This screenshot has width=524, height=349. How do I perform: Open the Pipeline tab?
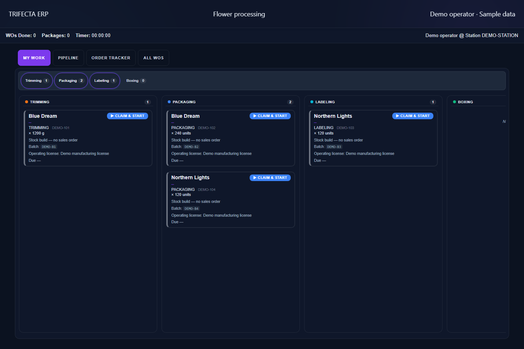tap(68, 58)
